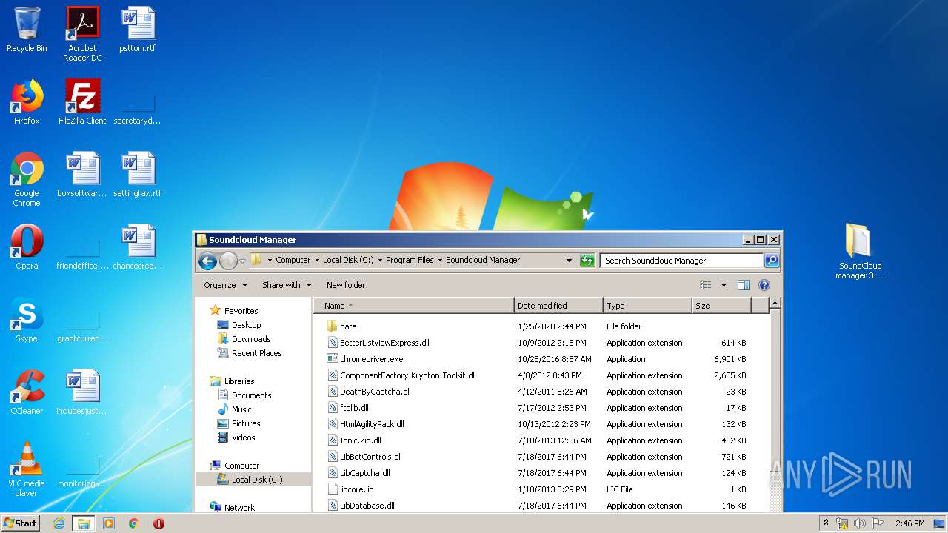Click Opera icon in taskbar
Image resolution: width=948 pixels, height=533 pixels.
click(158, 523)
